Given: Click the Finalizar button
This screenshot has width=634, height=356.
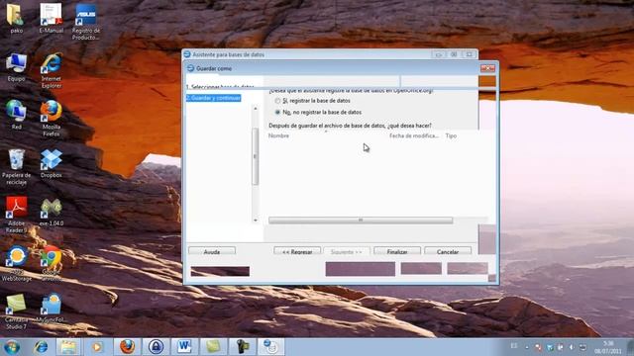Looking at the screenshot, I should pos(397,251).
